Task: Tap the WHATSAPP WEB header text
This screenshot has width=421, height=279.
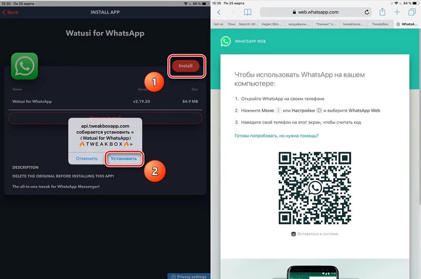Action: pyautogui.click(x=250, y=42)
